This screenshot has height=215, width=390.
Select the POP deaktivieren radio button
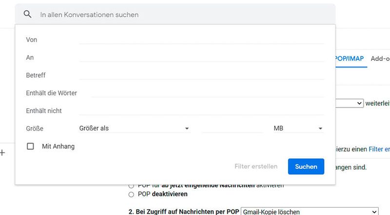tap(131, 194)
